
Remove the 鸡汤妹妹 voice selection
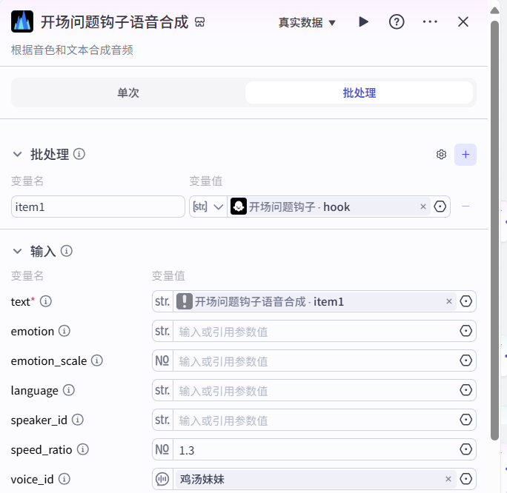[448, 479]
